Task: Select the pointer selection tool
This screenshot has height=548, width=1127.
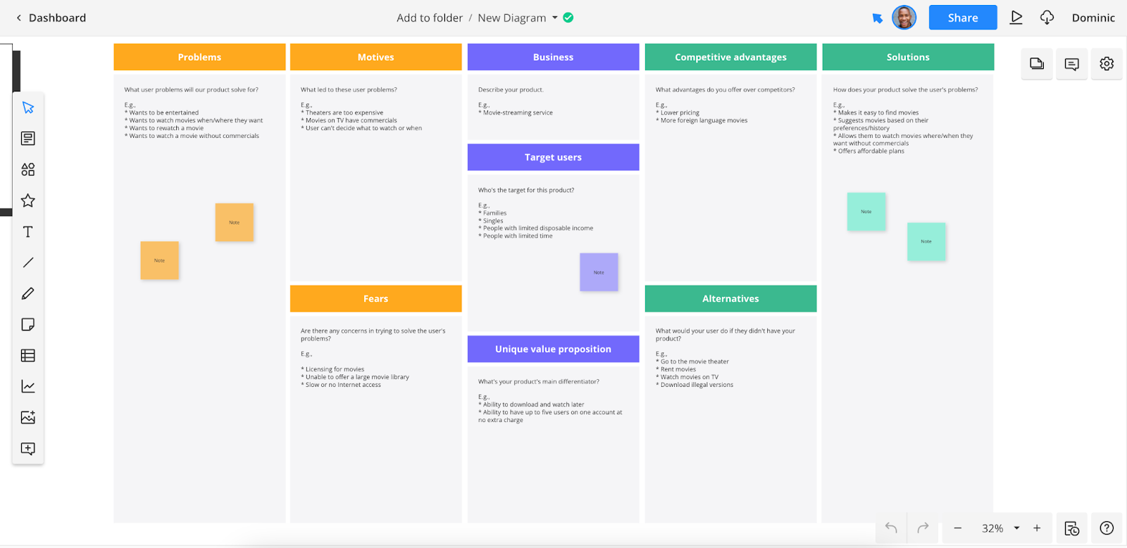Action: pos(28,108)
